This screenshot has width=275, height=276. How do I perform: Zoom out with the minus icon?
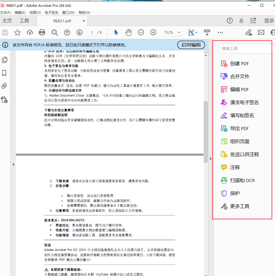click(141, 32)
